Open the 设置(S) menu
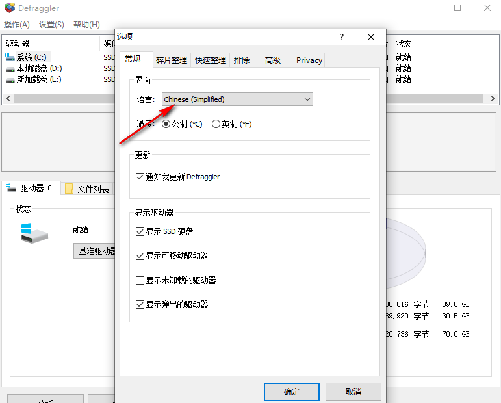The image size is (501, 403). pos(51,24)
